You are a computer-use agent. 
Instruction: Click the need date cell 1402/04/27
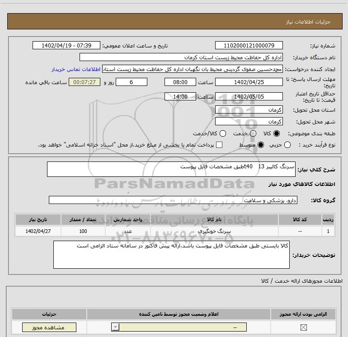[38, 231]
